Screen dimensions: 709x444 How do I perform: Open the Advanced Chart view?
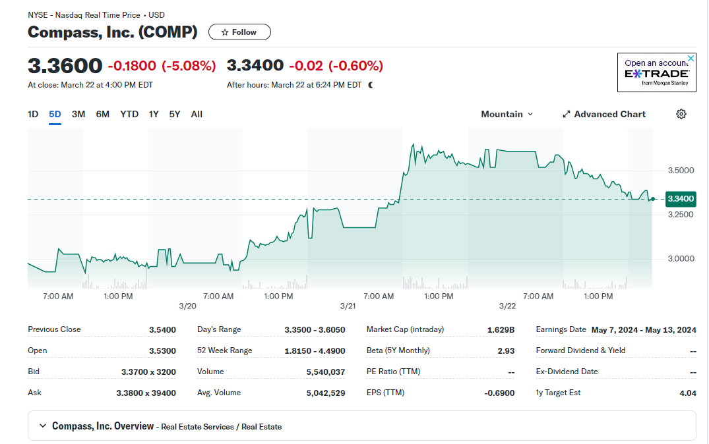point(603,114)
